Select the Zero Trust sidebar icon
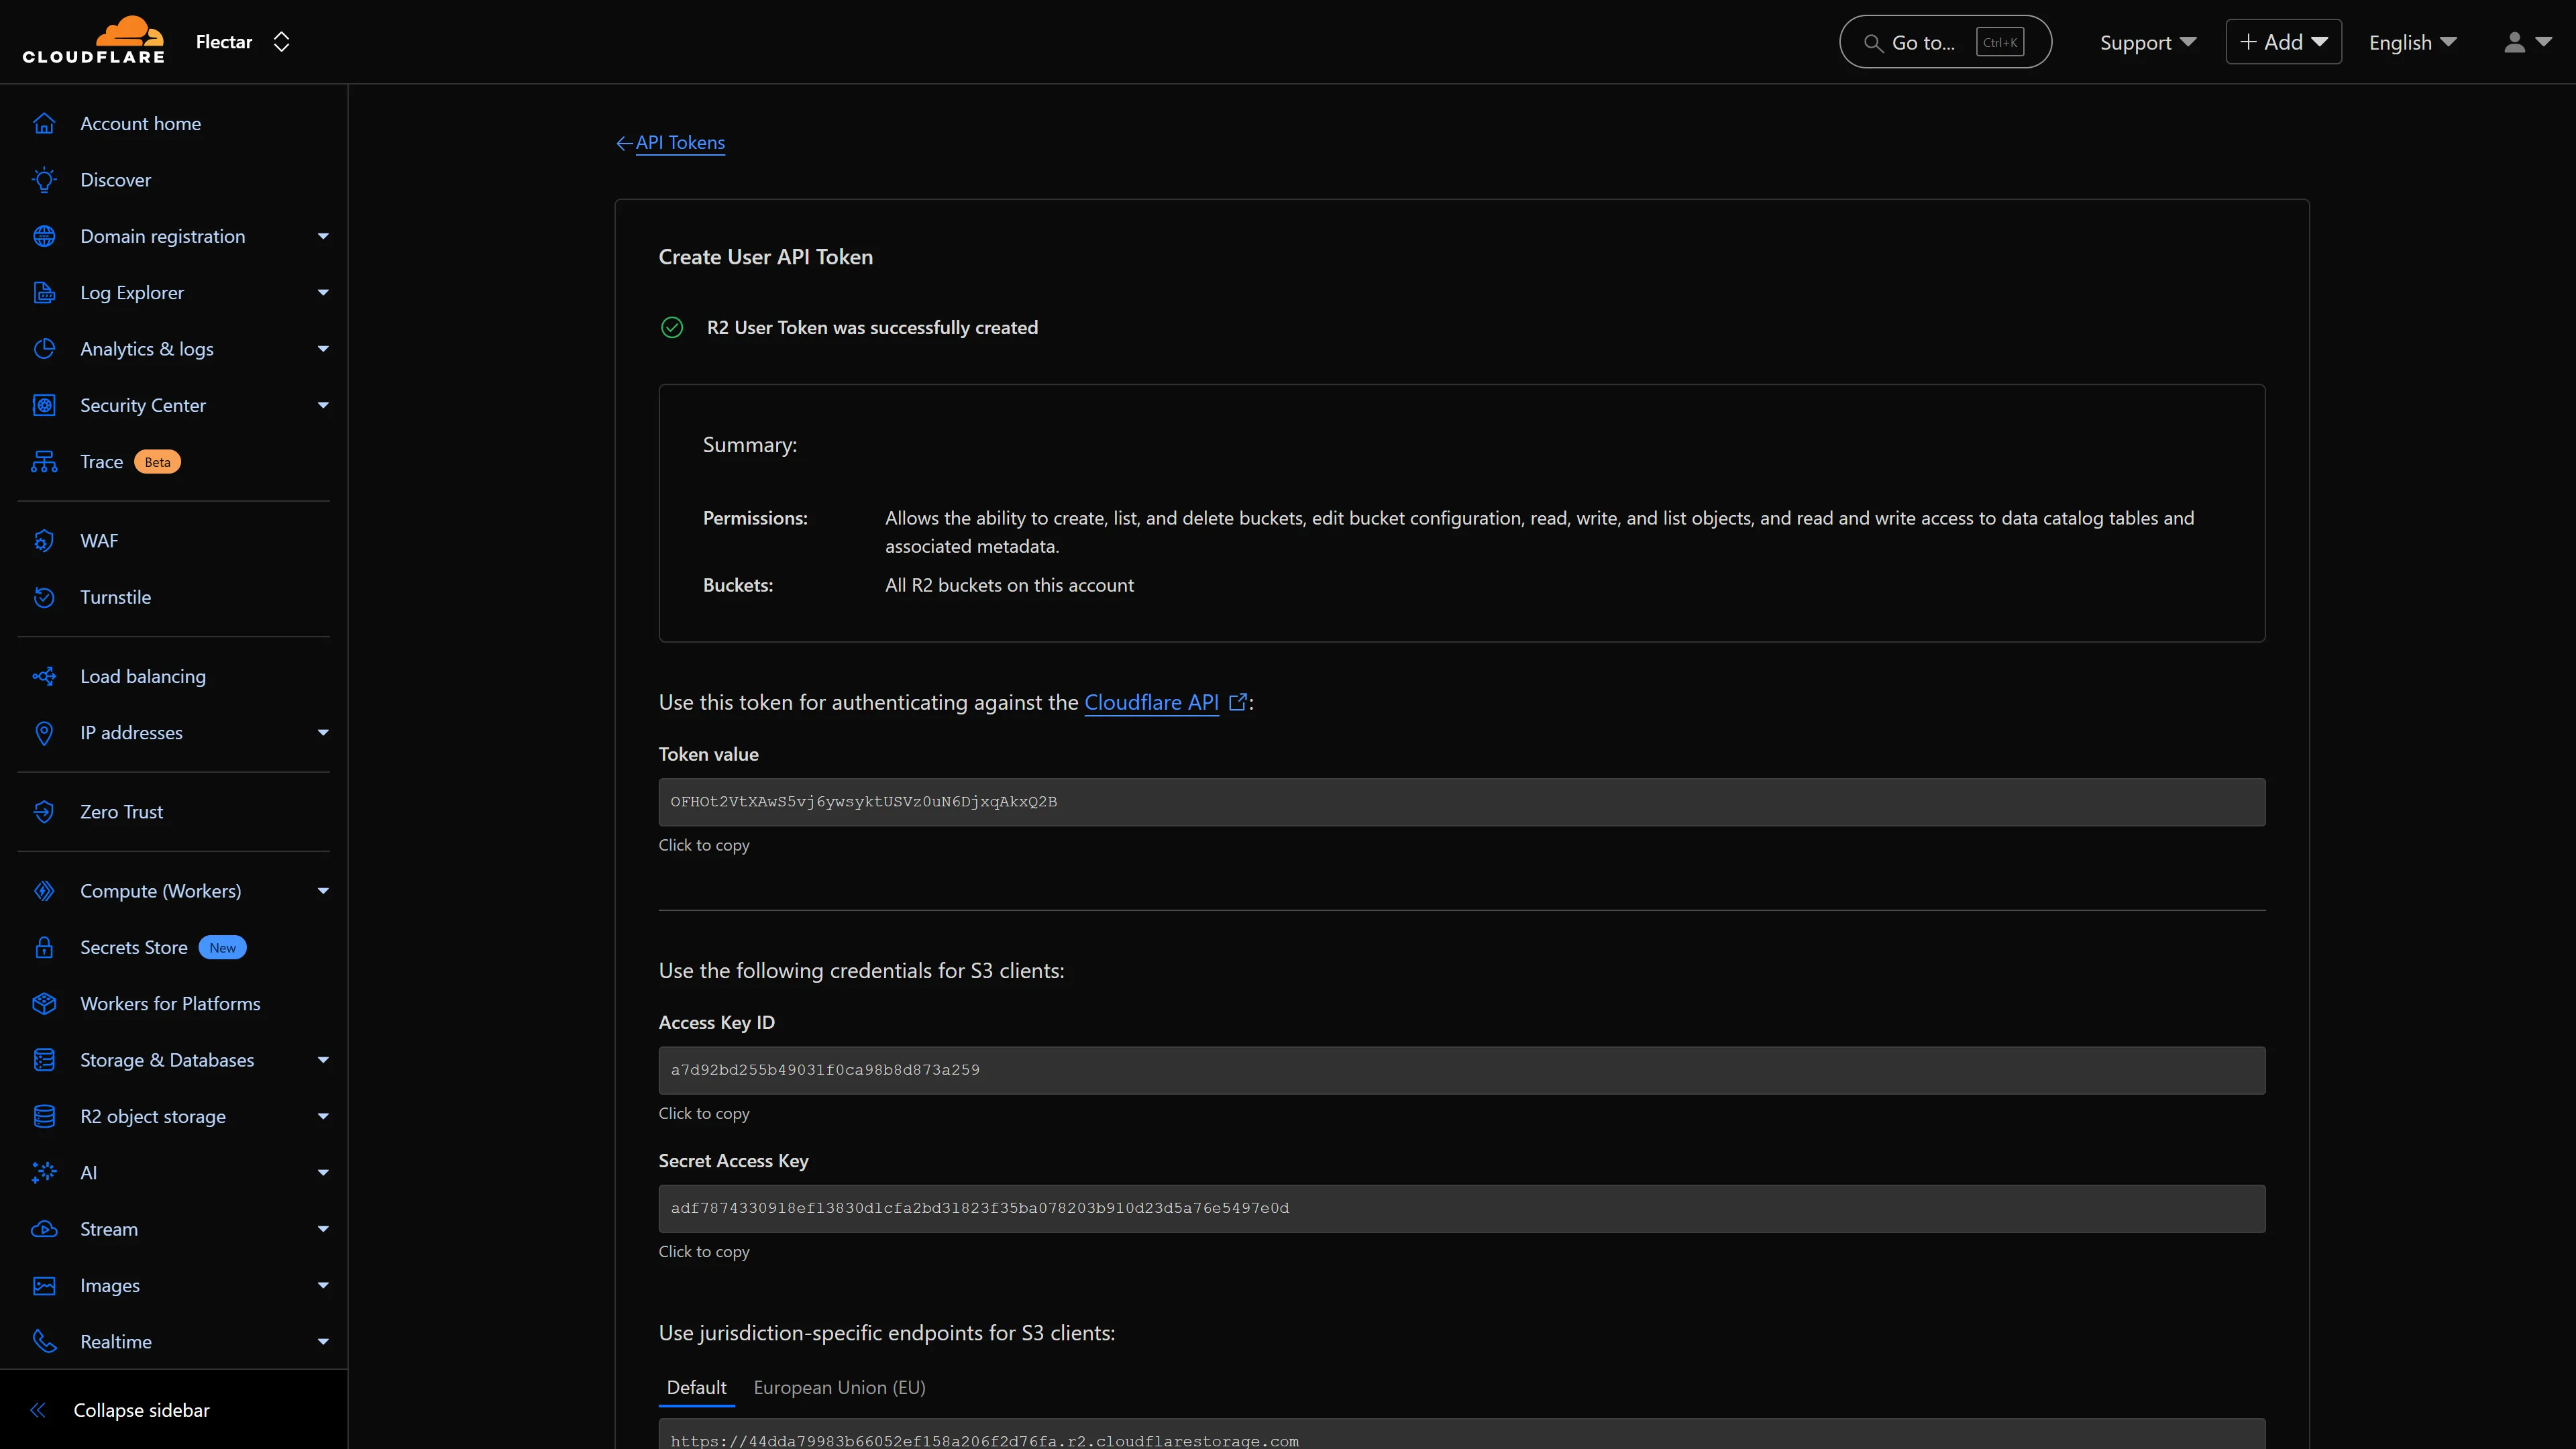This screenshot has height=1449, width=2576. click(44, 812)
